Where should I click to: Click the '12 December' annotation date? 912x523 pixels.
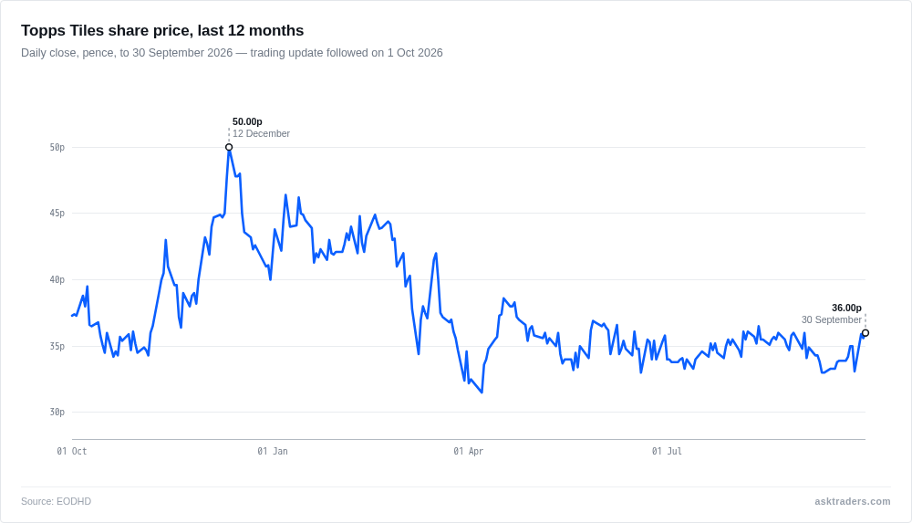pos(261,133)
